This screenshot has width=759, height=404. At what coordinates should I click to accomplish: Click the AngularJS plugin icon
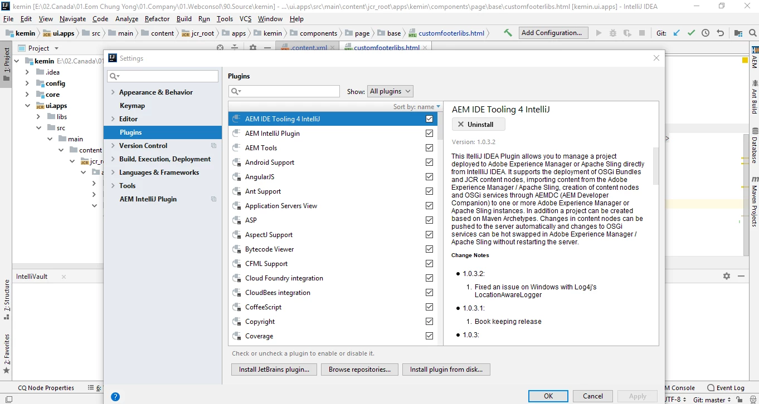coord(236,177)
